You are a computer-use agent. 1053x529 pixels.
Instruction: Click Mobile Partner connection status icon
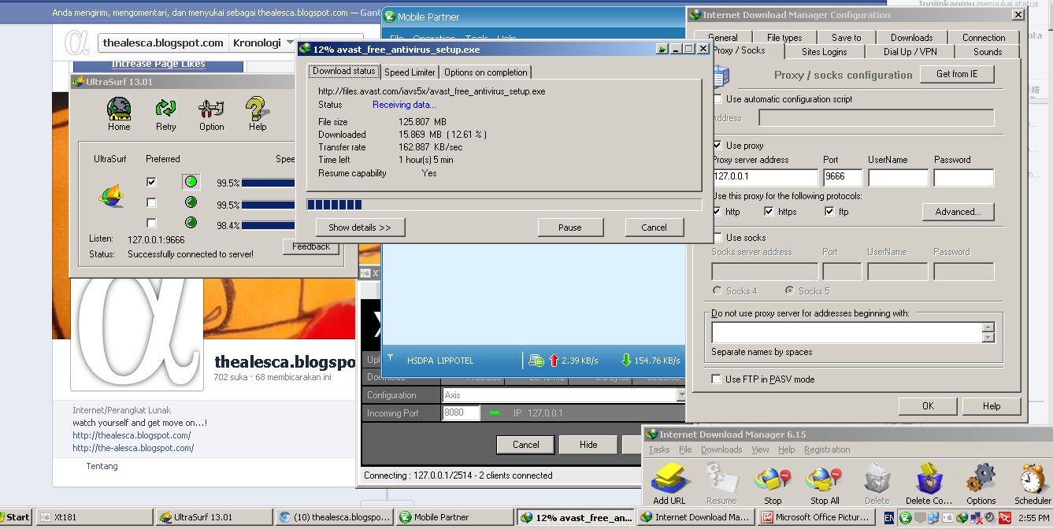point(536,361)
